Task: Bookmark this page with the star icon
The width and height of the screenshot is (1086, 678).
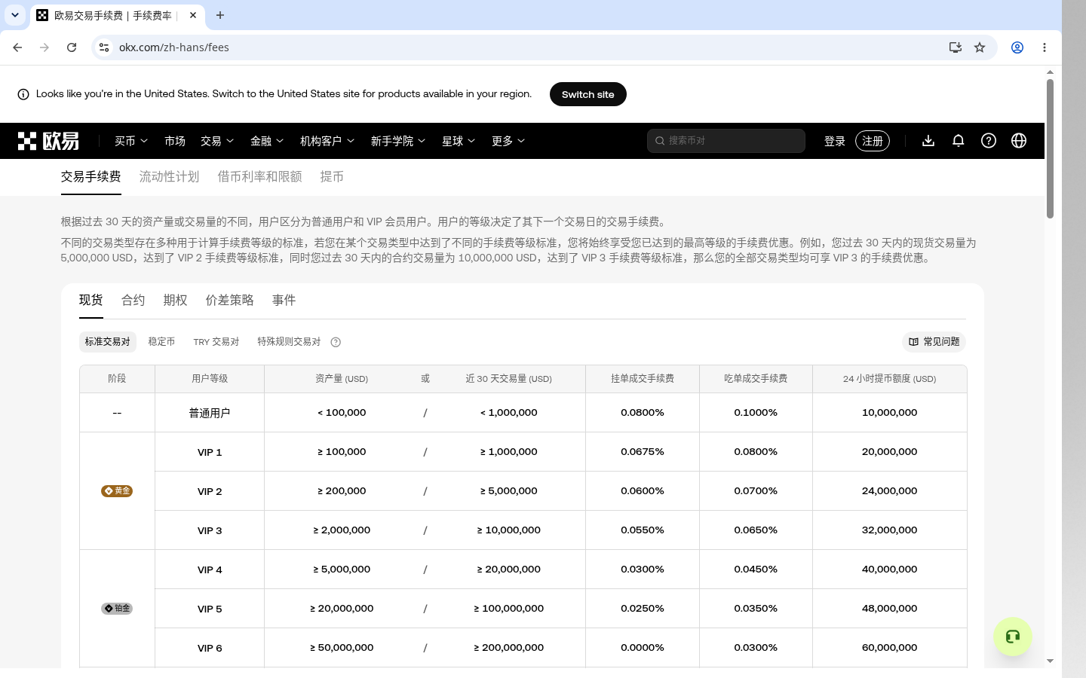Action: pyautogui.click(x=980, y=47)
